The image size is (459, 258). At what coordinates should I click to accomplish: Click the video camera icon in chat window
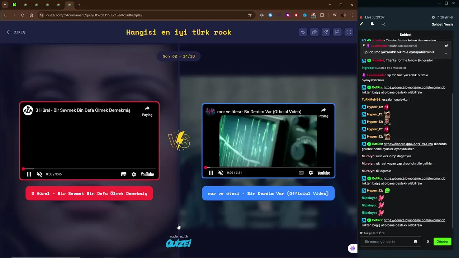(x=373, y=24)
